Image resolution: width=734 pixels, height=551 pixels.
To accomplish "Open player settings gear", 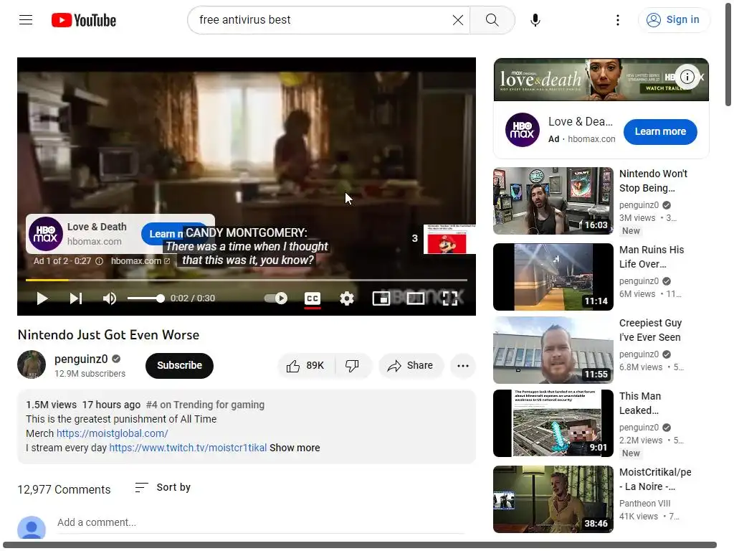I will pos(347,298).
